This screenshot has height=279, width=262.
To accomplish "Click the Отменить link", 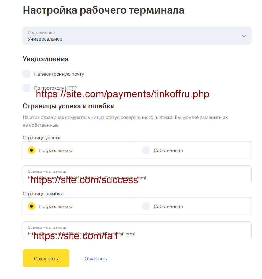I will pos(95,259).
